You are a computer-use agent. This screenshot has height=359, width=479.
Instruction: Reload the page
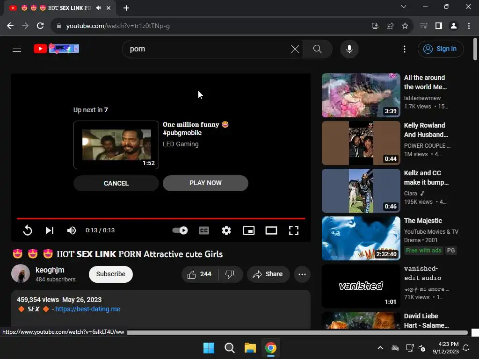pos(40,26)
